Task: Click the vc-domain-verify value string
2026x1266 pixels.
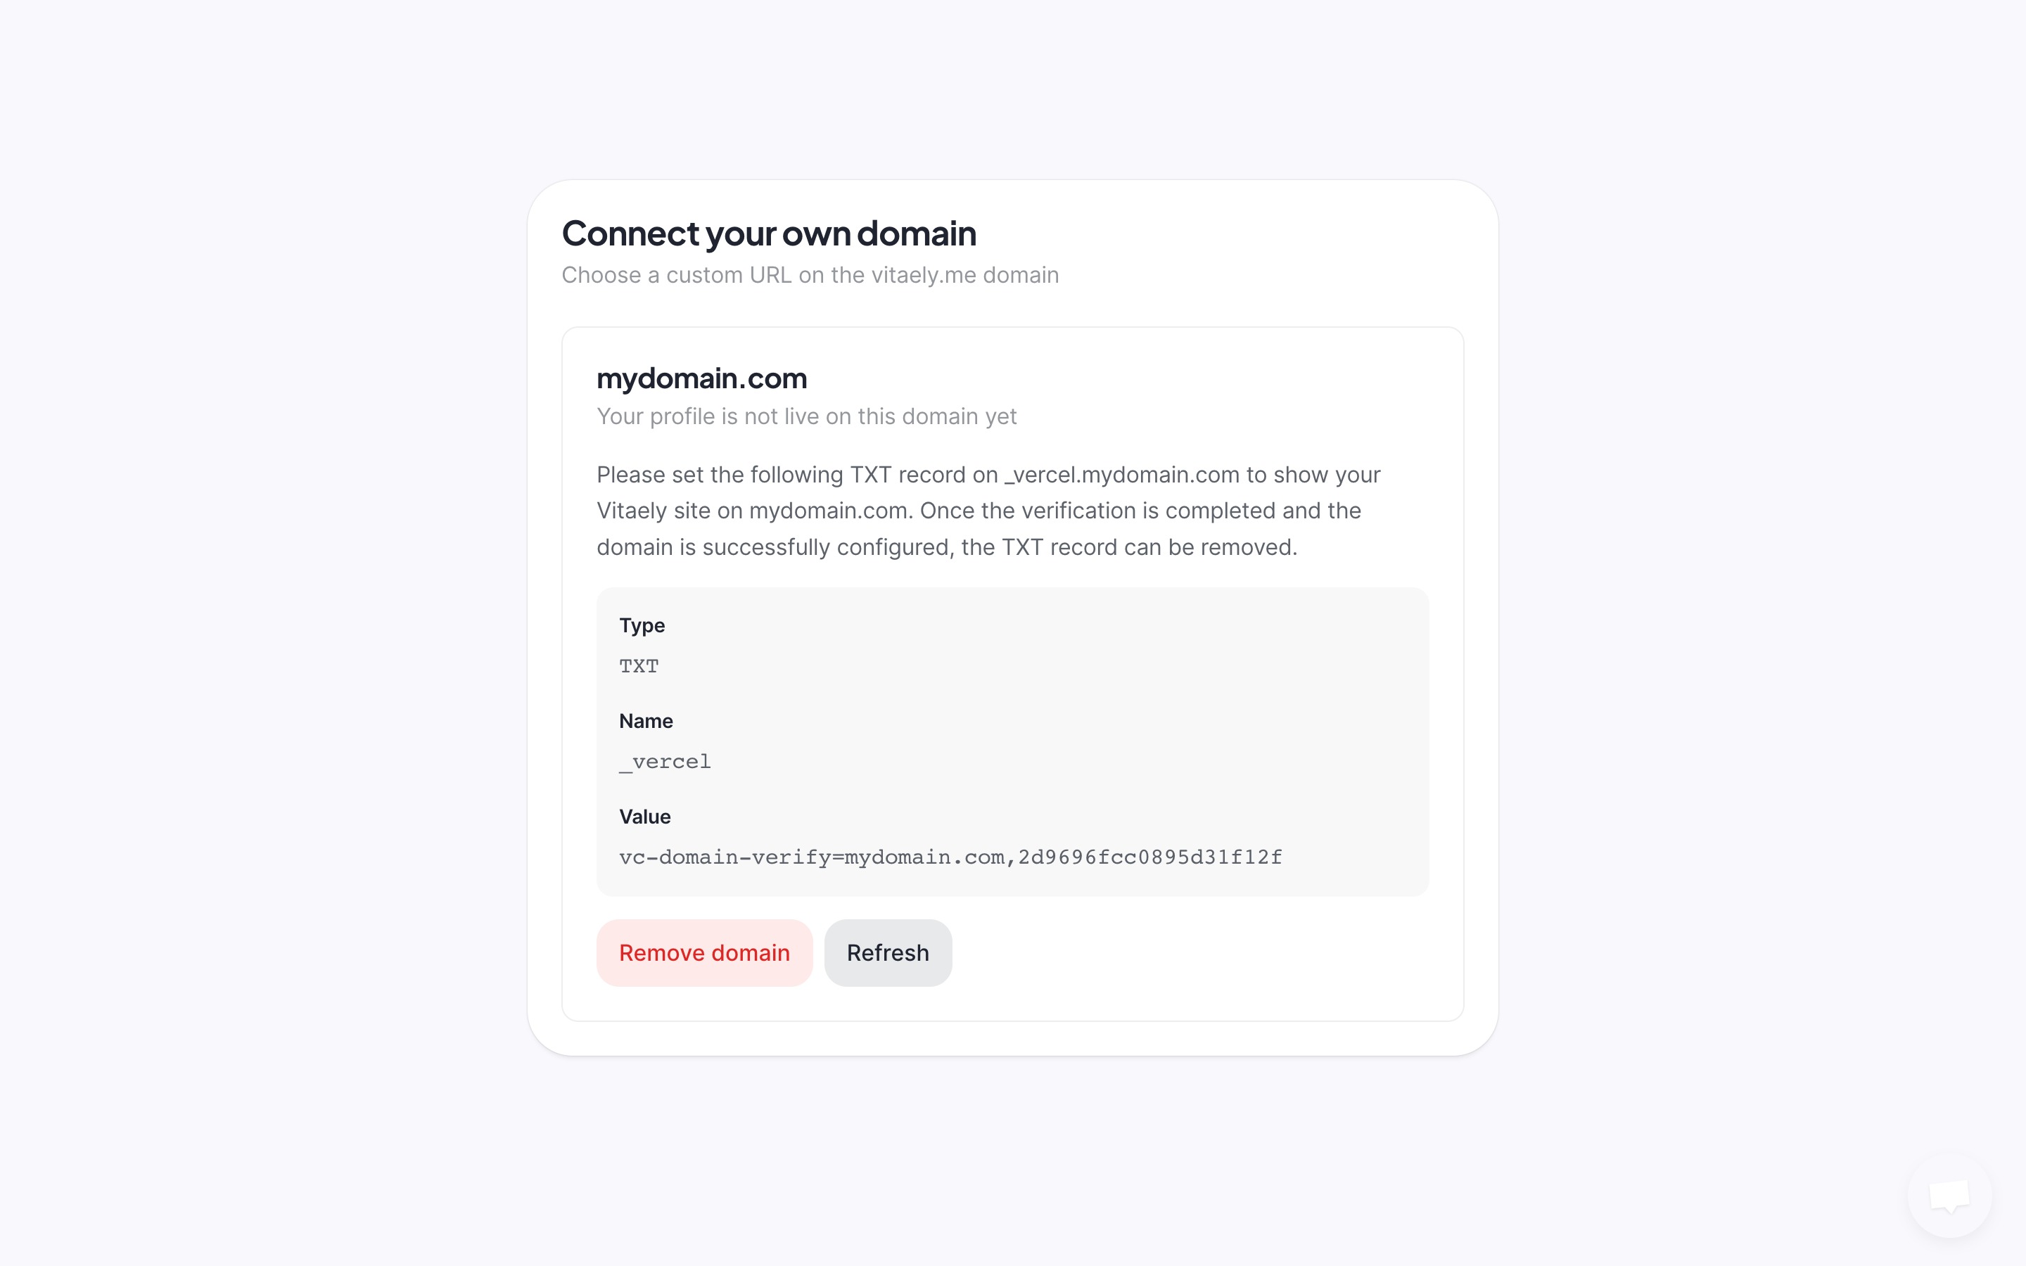Action: (950, 857)
